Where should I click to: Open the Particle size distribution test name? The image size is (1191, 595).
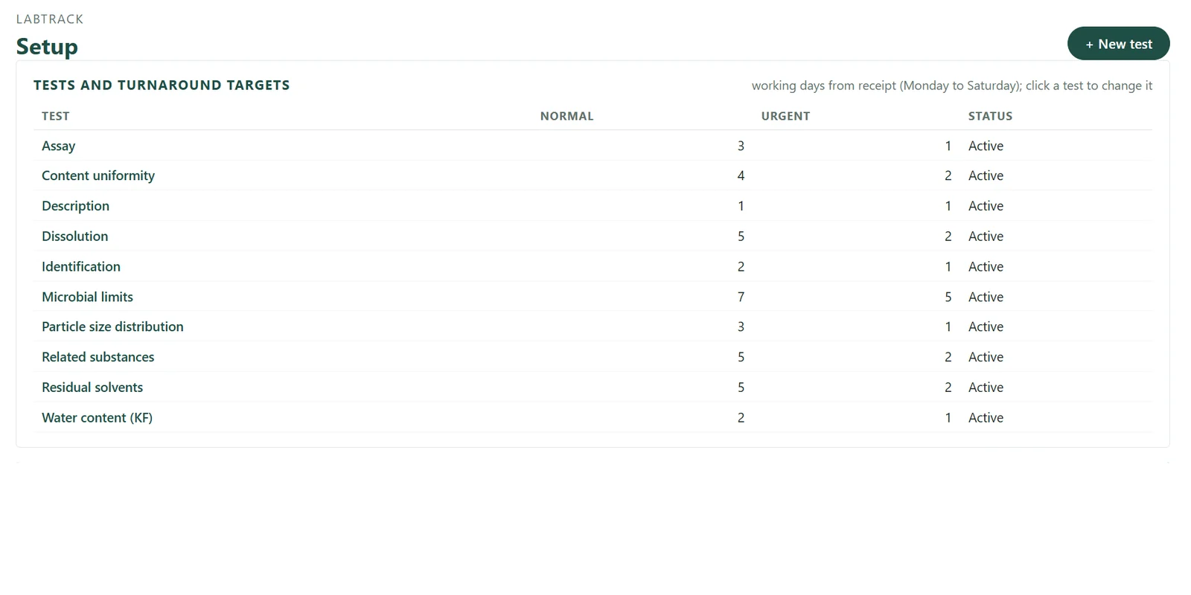point(112,327)
